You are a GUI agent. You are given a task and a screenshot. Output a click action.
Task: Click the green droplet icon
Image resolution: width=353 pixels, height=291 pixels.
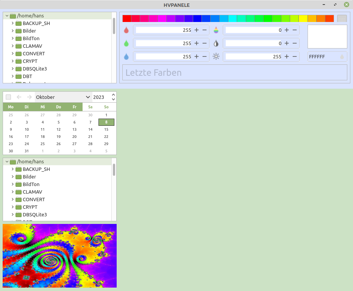(126, 43)
